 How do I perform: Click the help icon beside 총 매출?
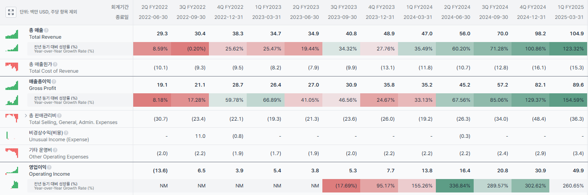[x=46, y=31]
